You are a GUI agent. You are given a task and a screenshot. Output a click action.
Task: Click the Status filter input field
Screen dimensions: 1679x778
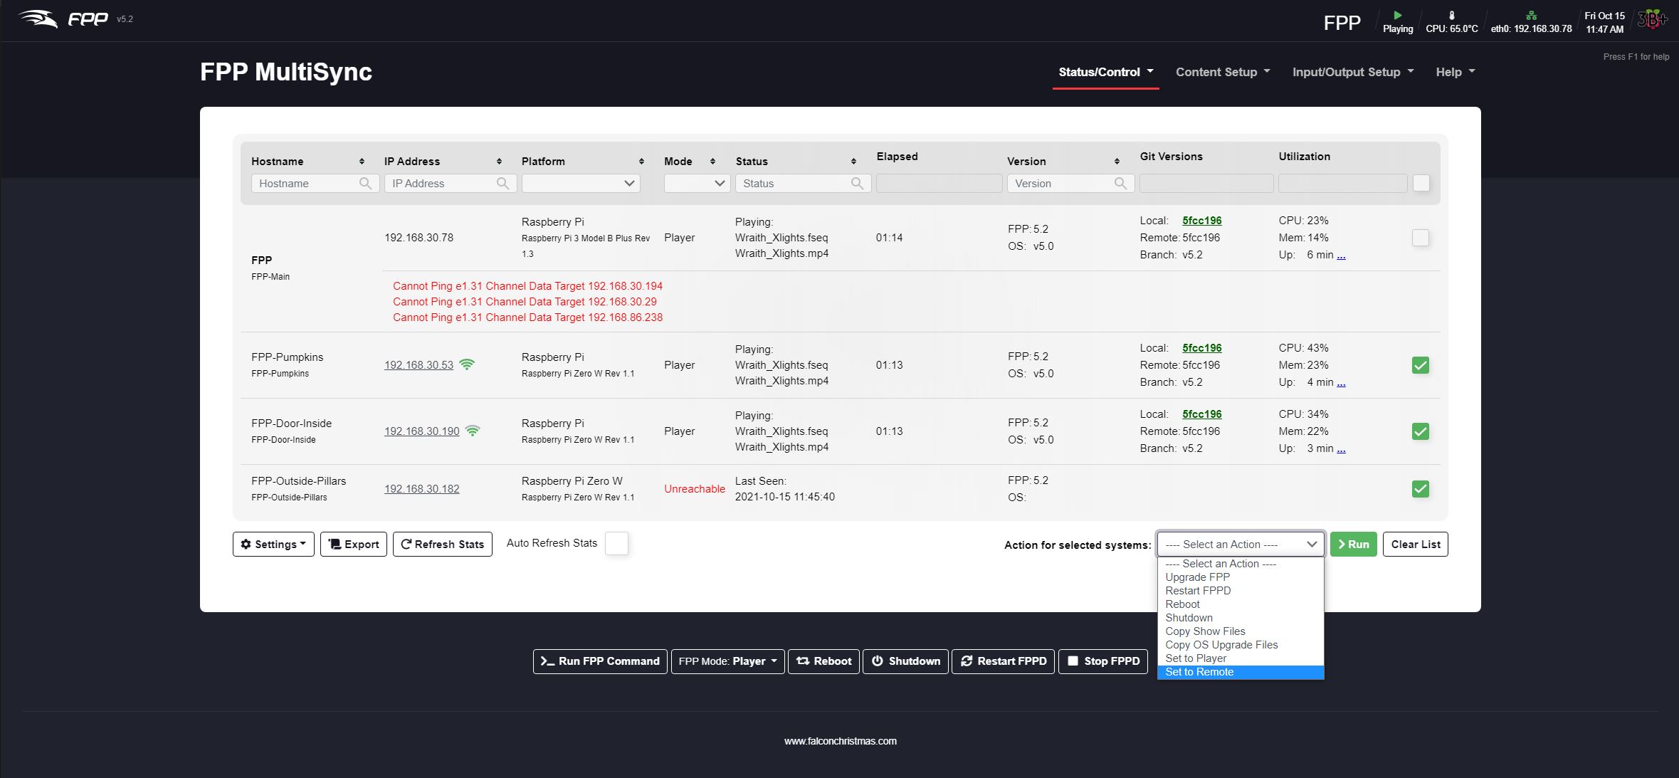click(x=794, y=184)
